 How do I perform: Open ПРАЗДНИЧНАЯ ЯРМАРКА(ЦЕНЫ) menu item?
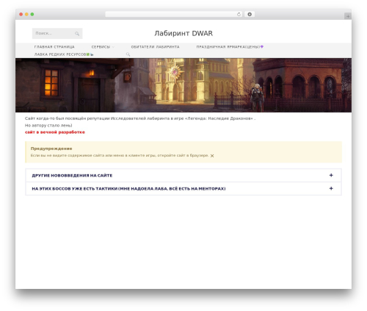tap(230, 47)
